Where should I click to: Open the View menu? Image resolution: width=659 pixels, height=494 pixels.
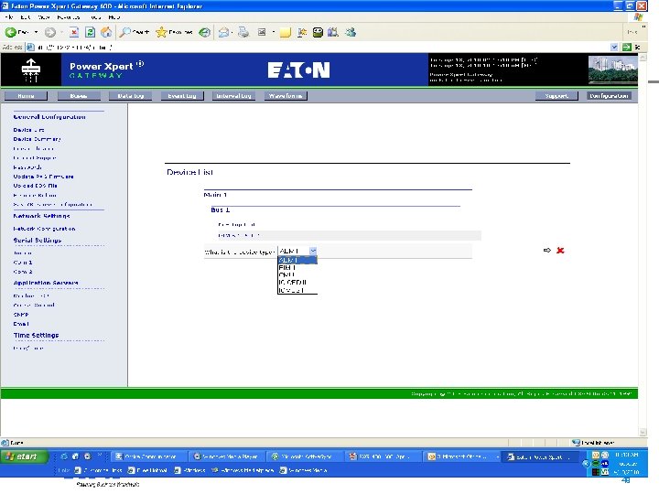coord(44,17)
